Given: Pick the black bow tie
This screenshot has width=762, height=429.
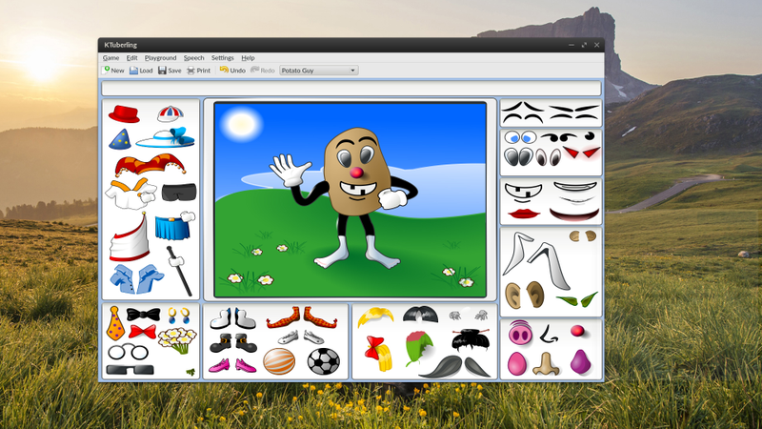Looking at the screenshot, I should point(144,315).
